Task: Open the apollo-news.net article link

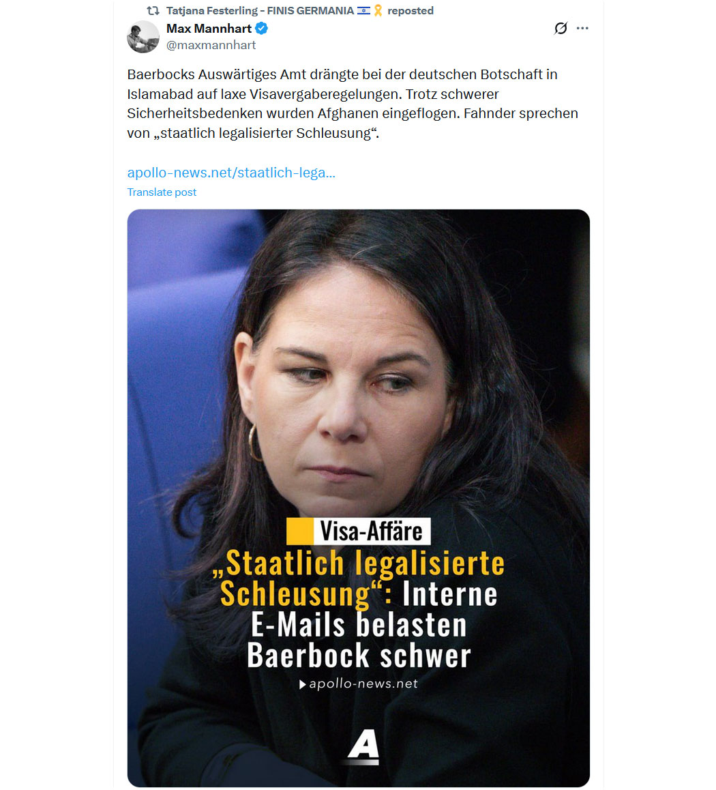Action: pyautogui.click(x=231, y=173)
